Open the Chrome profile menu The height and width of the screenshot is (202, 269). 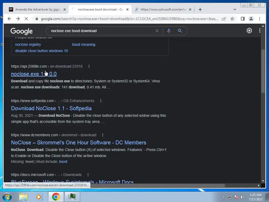[x=251, y=19]
